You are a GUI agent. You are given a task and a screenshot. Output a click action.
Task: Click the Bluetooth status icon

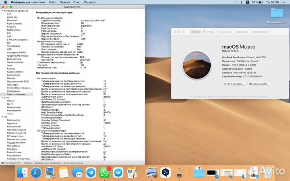pos(241,2)
